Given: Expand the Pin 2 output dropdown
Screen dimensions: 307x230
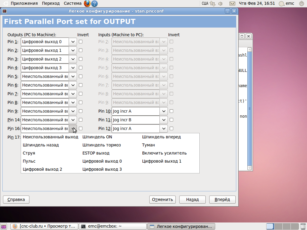Looking at the screenshot, I should pos(73,50).
